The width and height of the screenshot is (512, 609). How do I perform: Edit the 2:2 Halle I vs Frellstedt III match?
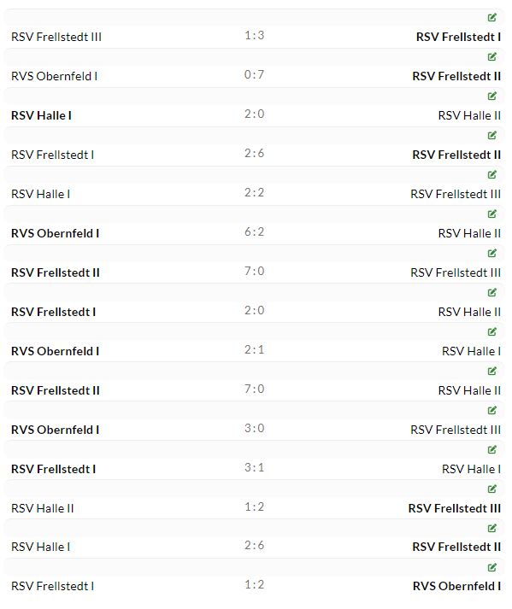coord(491,174)
